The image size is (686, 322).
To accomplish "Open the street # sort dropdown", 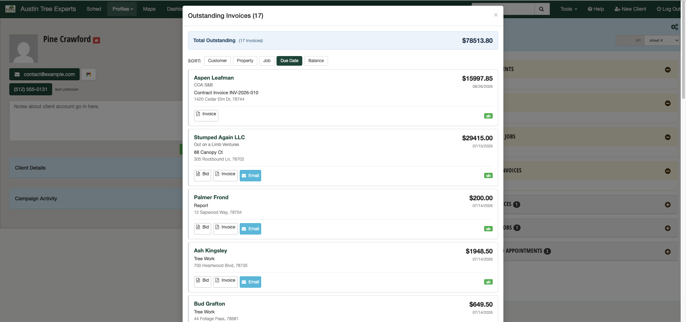I will 662,40.
